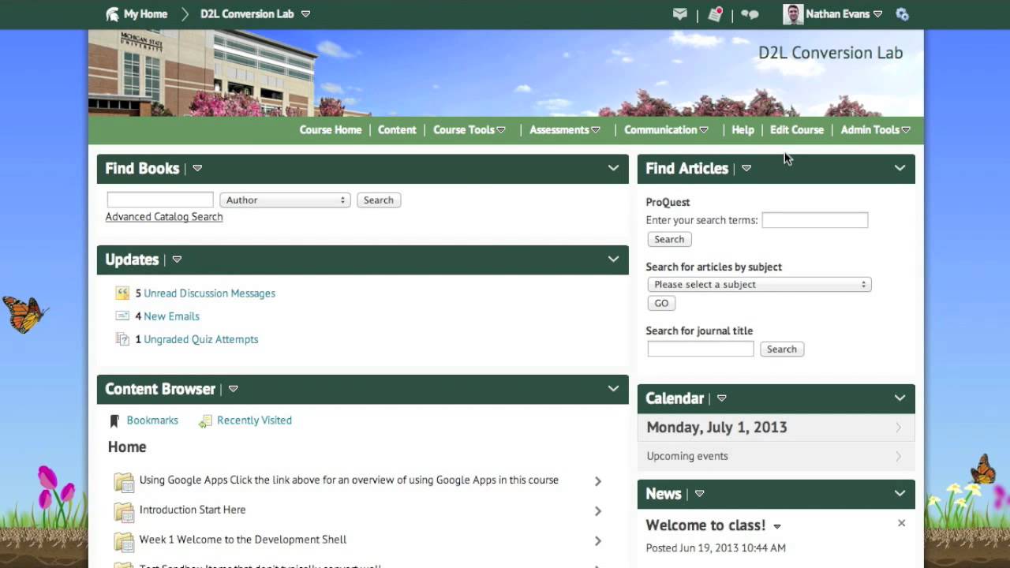Open the update alerts notification icon
The width and height of the screenshot is (1010, 568).
point(715,14)
